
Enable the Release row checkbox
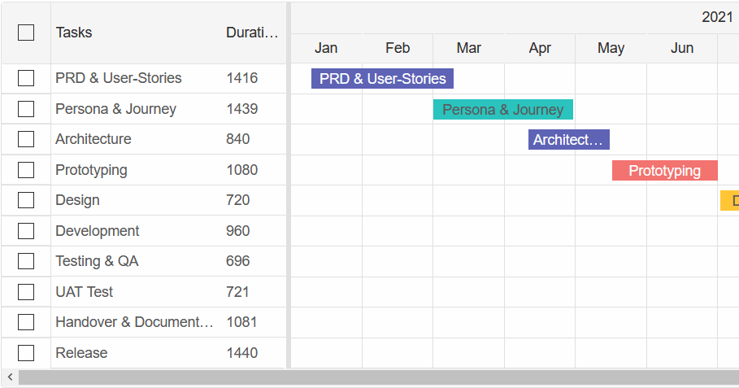click(x=26, y=353)
